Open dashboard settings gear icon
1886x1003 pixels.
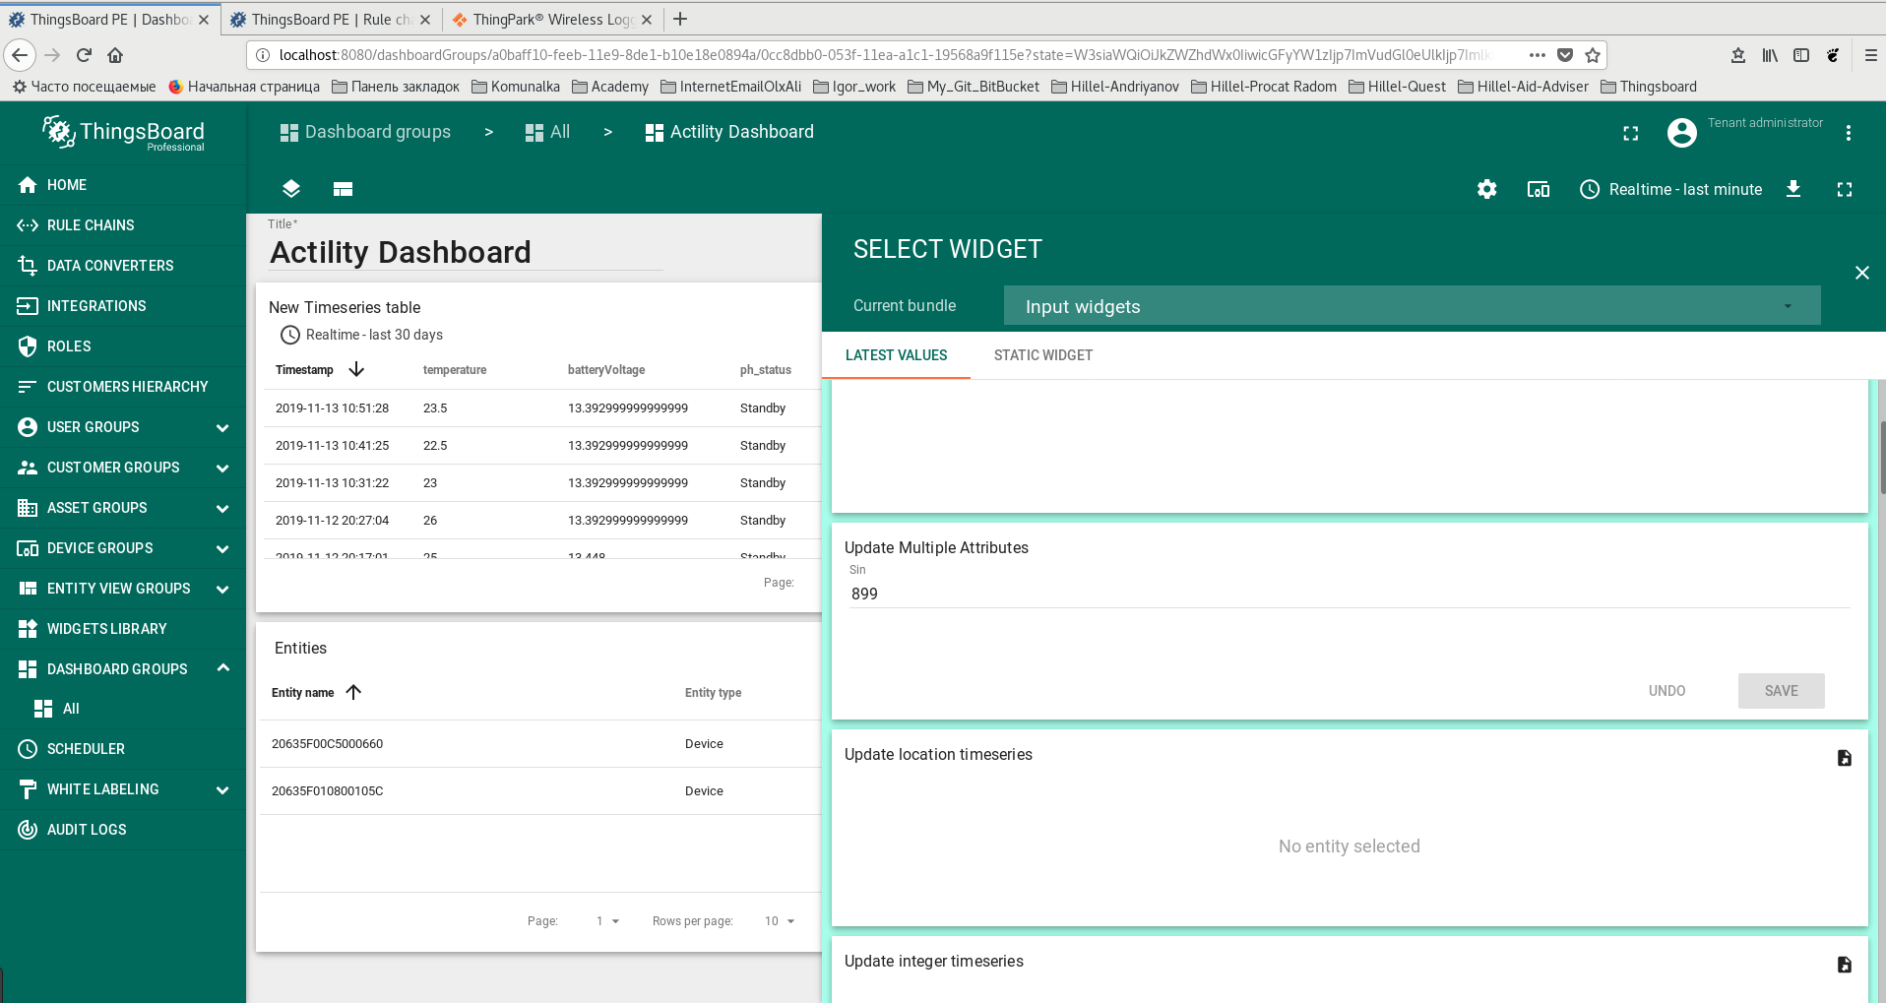tap(1487, 189)
